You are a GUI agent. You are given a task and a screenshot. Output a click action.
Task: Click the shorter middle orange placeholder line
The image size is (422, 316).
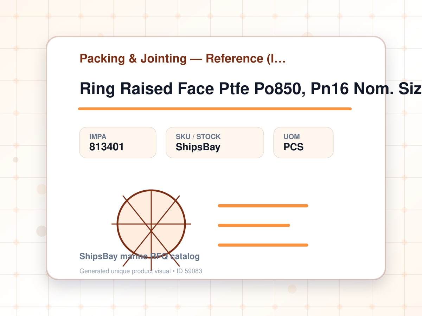[254, 225]
